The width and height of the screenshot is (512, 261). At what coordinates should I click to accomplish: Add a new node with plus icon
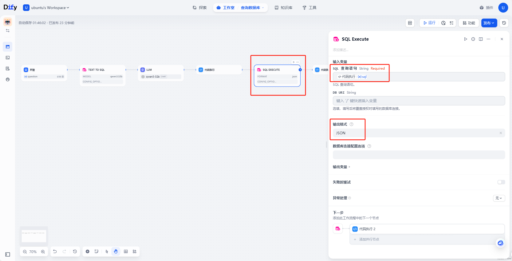tap(88, 251)
